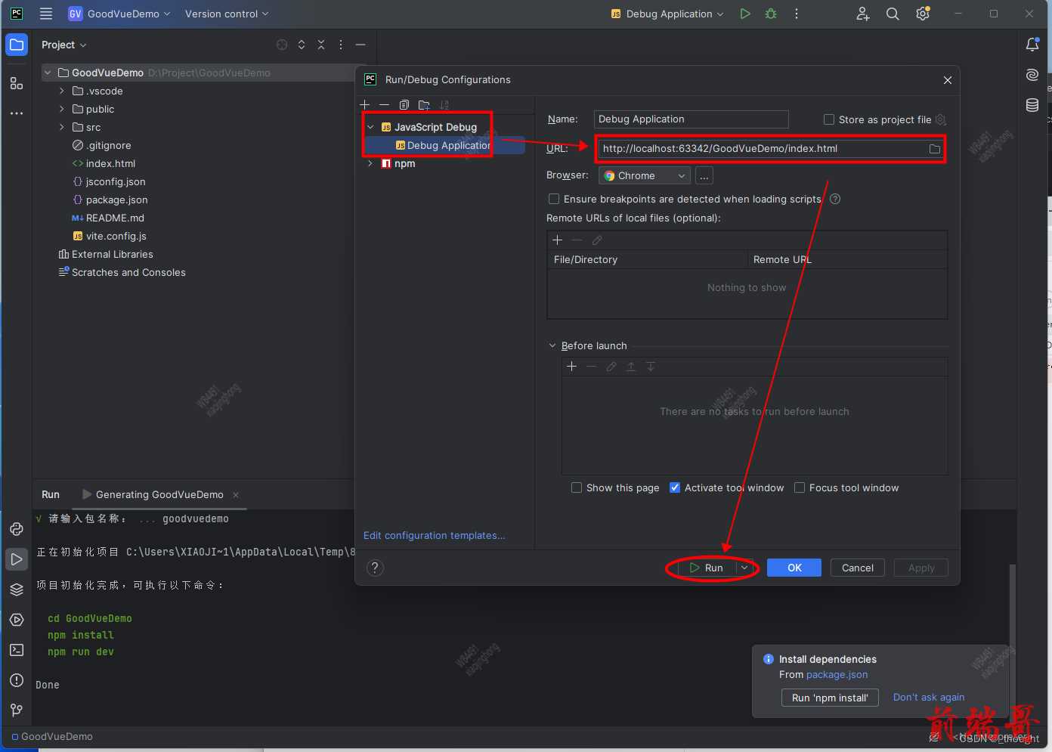Select opened file in Project panel
The image size is (1052, 752).
[x=282, y=45]
